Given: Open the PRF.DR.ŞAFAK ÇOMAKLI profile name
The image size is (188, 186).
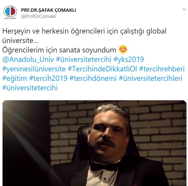Looking at the screenshot, I should [x=49, y=10].
